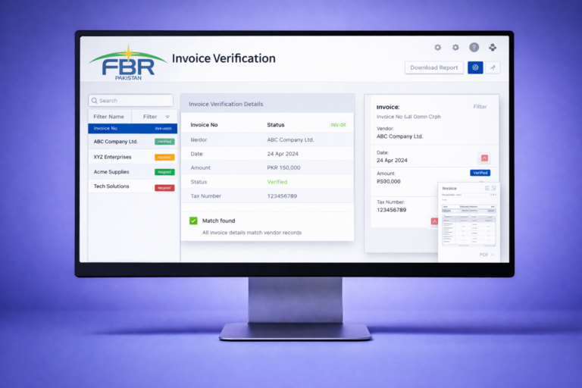Select the XYZ Enterprises list row

112,157
